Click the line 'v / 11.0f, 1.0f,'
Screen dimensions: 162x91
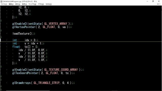[32, 60]
